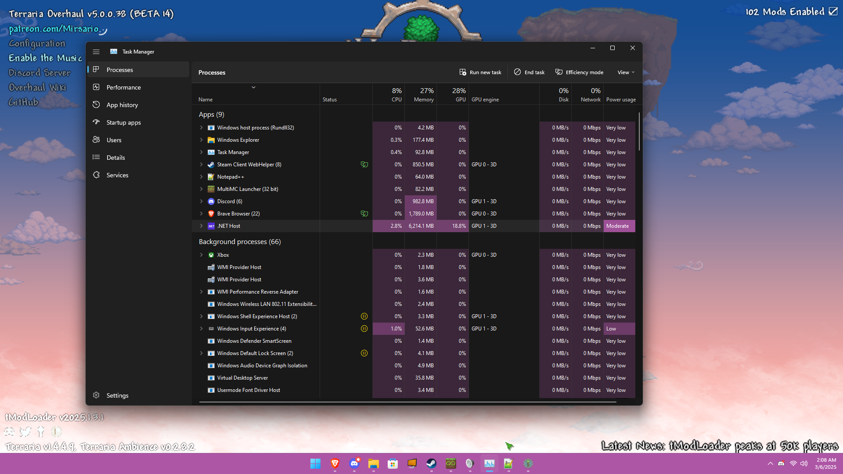Viewport: 843px width, 474px height.
Task: Open Brave browser from the taskbar
Action: click(x=335, y=463)
